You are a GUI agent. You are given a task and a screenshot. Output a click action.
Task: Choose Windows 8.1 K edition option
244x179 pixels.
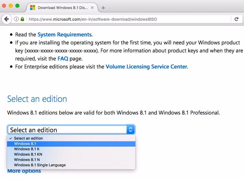pos(27,149)
